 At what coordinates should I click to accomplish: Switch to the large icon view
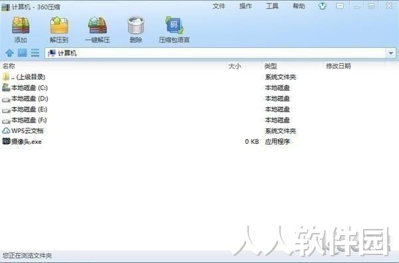23,53
